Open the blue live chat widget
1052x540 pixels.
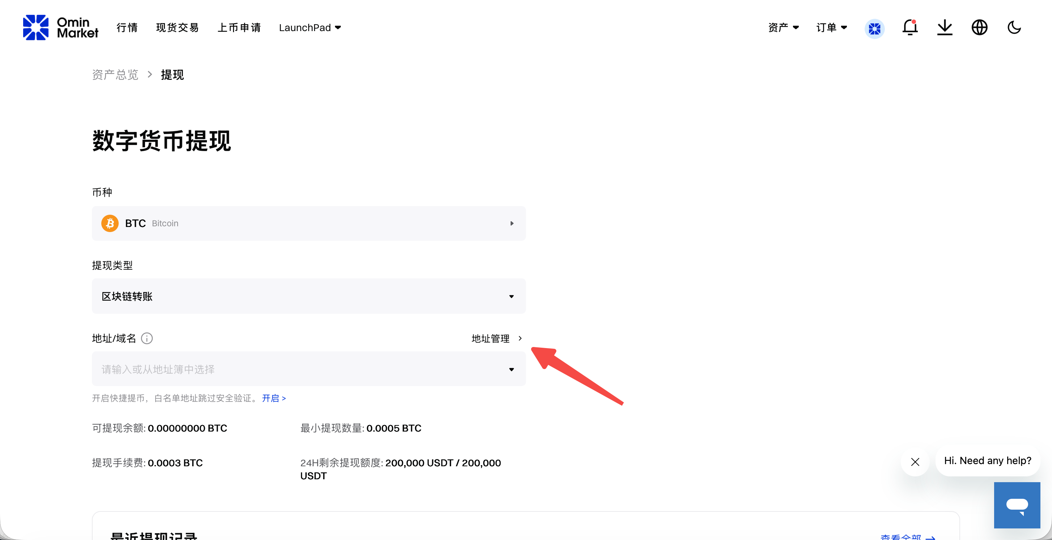(1017, 505)
